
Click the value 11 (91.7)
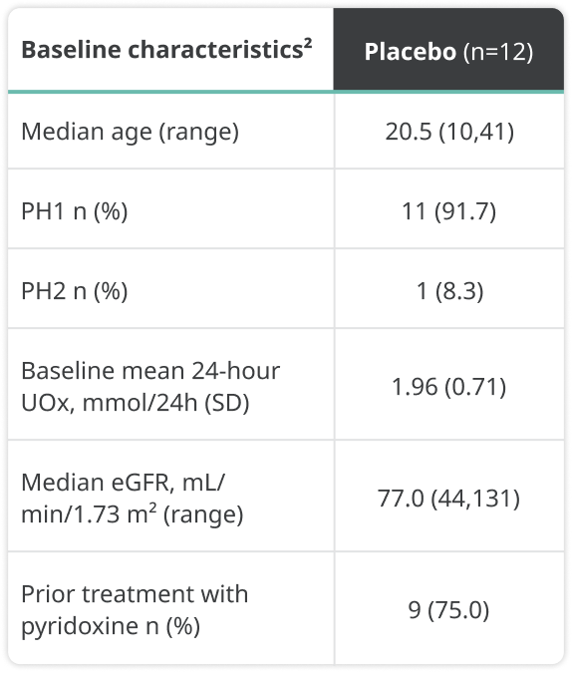pos(448,211)
